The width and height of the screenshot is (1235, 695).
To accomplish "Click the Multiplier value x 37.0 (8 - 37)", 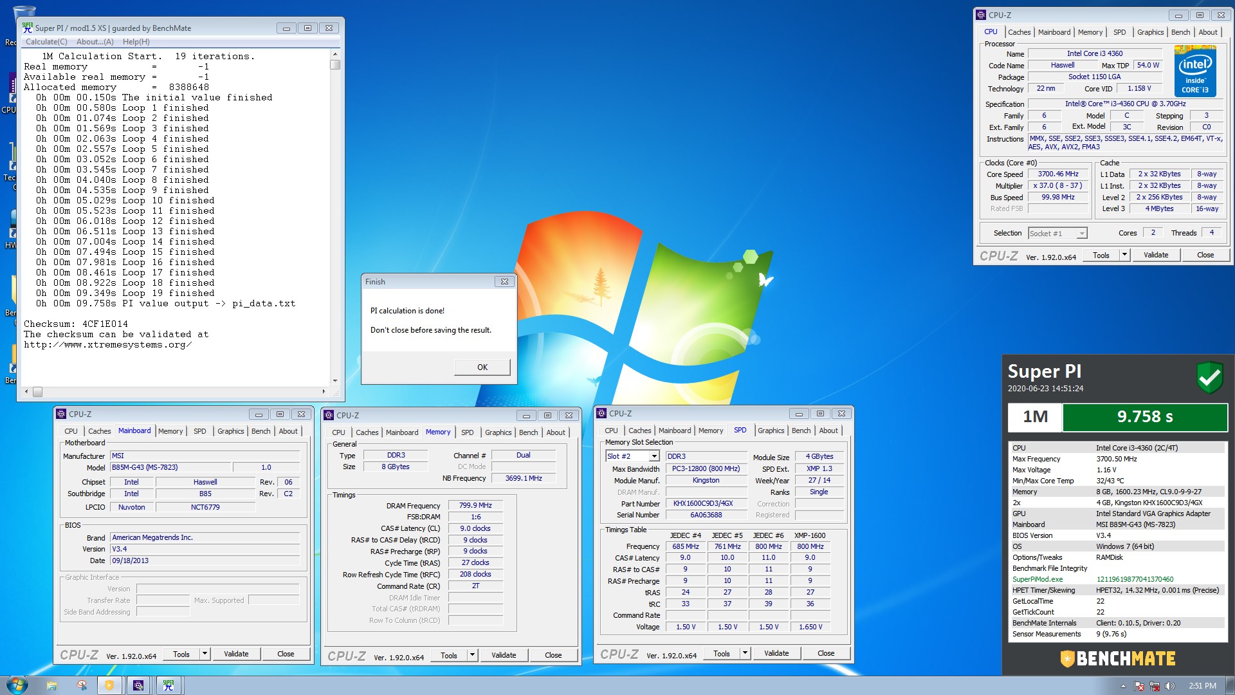I will (1058, 185).
